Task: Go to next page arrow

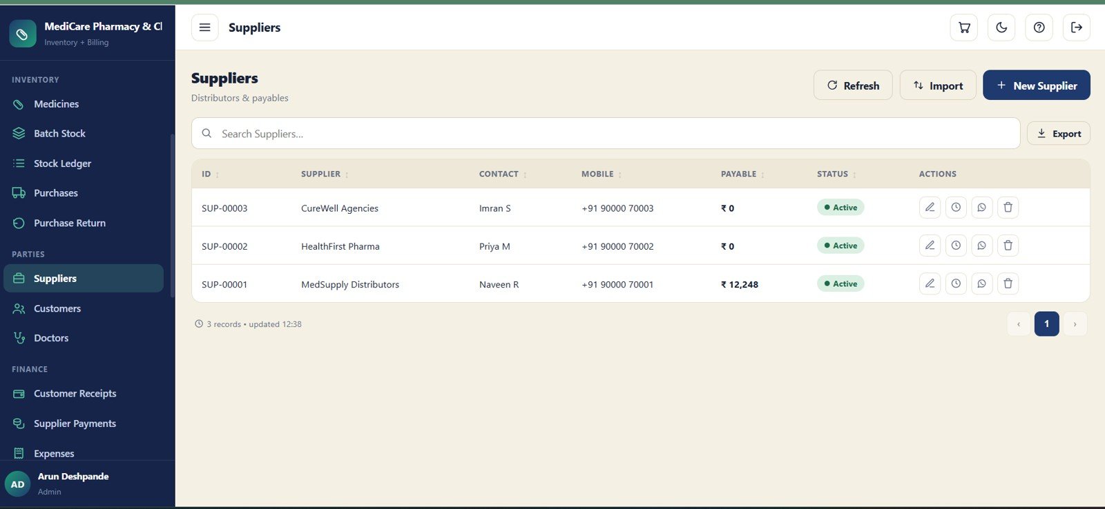Action: (x=1075, y=324)
